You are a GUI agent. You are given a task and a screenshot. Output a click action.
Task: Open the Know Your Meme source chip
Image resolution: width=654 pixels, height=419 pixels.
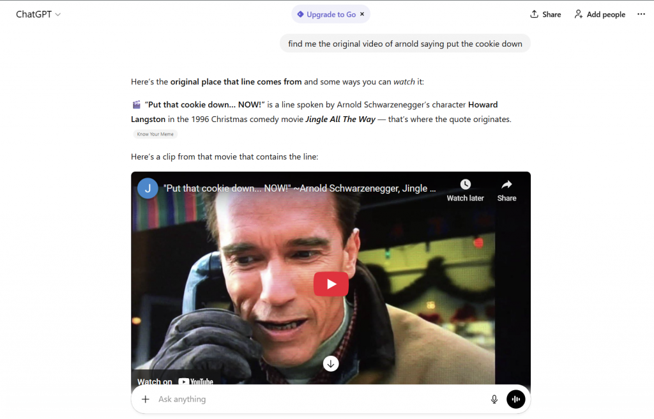155,134
